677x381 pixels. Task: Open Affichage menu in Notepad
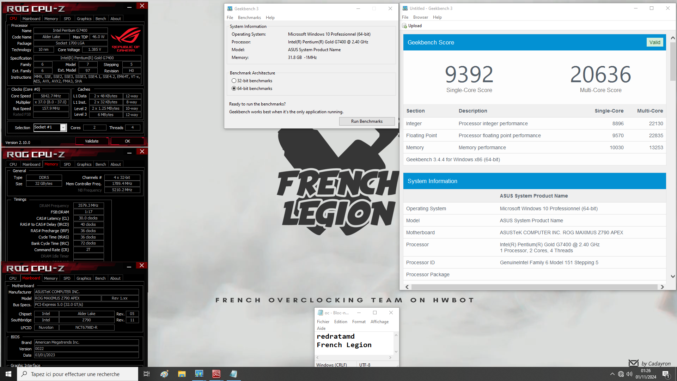click(x=379, y=322)
